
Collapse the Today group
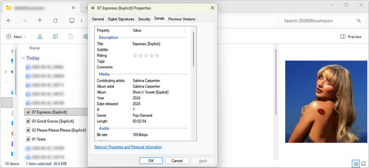click(x=24, y=58)
